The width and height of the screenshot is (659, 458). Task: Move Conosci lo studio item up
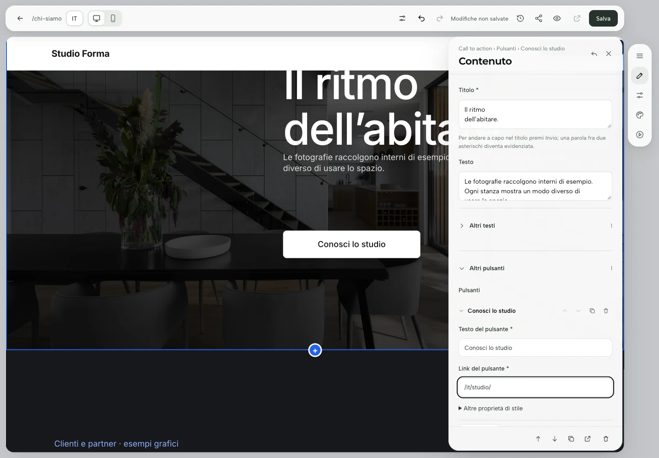coord(565,311)
